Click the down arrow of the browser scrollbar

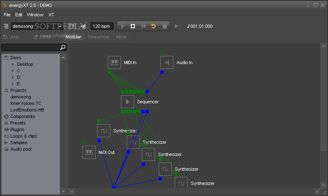click(x=64, y=191)
